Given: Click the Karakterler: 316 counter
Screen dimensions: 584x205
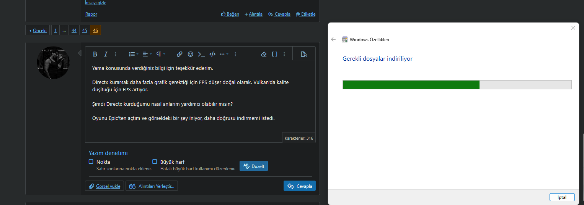Looking at the screenshot, I should point(299,138).
